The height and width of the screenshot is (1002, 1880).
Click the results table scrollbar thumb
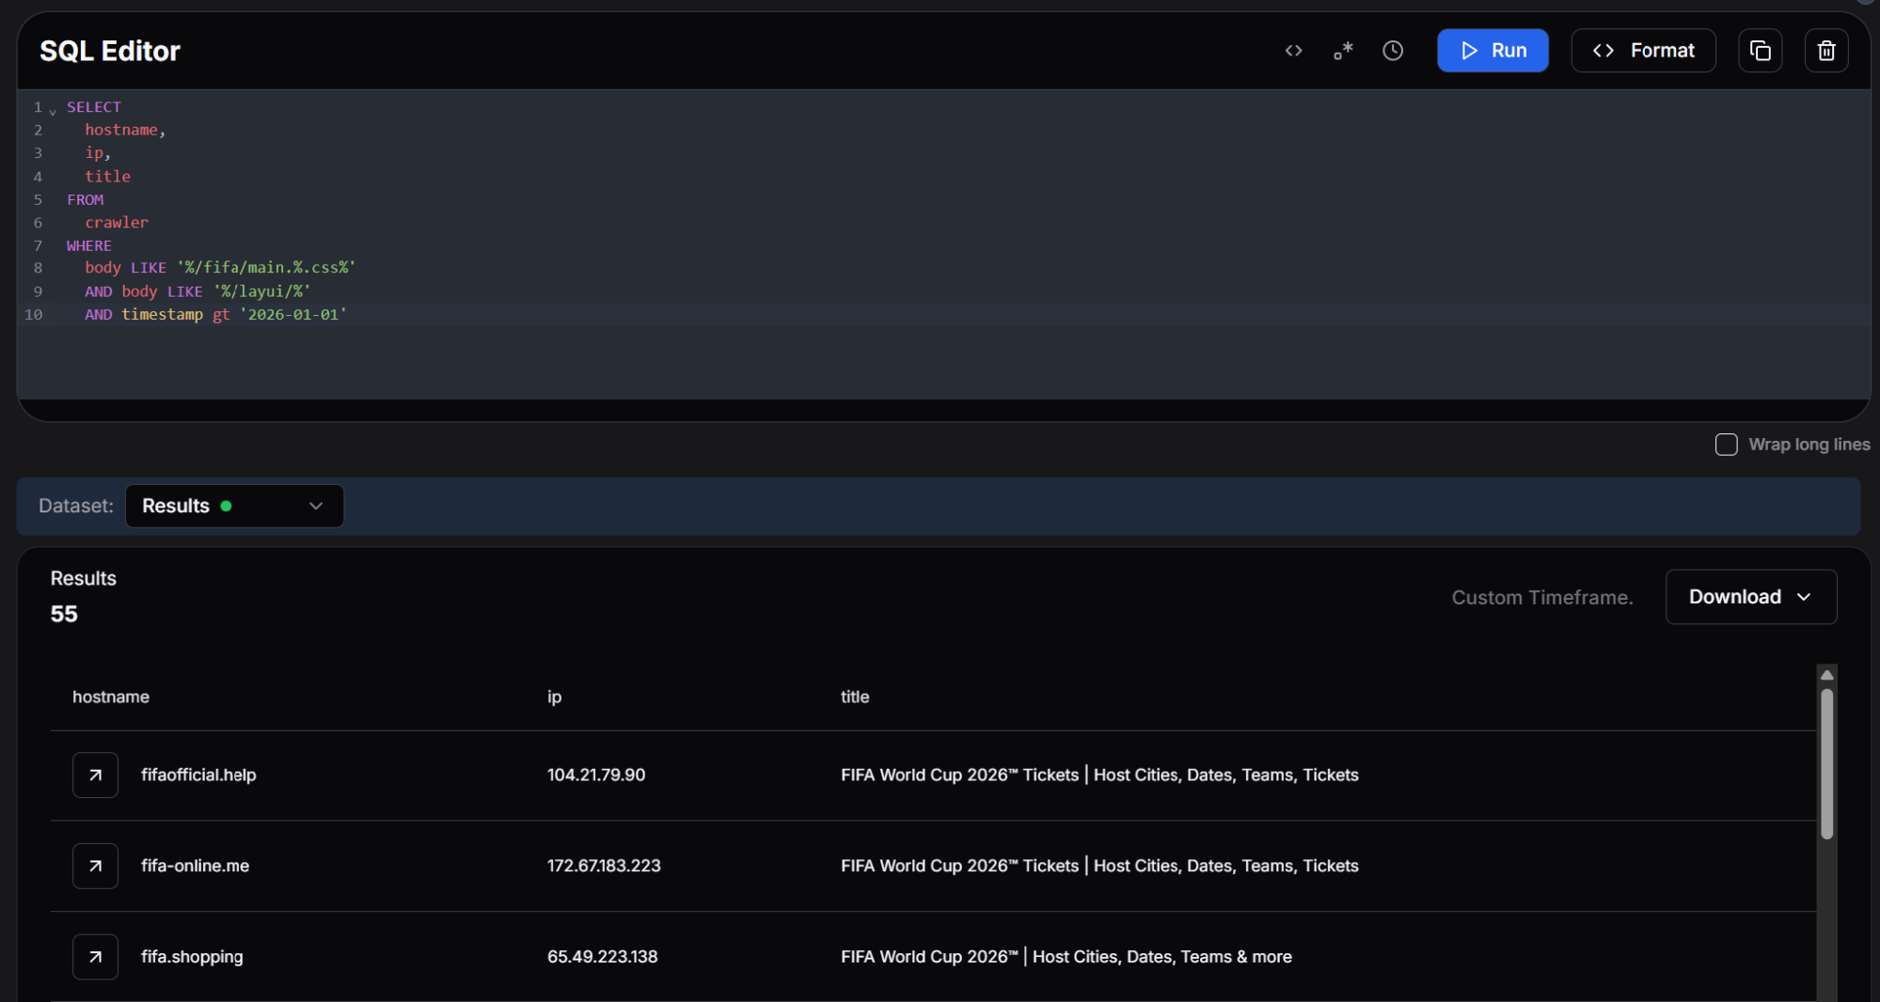click(1826, 764)
